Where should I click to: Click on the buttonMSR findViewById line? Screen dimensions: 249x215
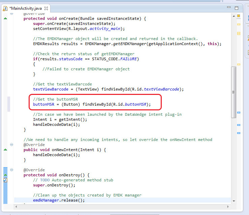pyautogui.click(x=92, y=104)
